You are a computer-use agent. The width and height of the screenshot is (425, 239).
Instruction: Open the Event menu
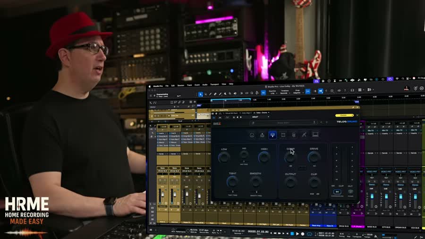[197, 85]
